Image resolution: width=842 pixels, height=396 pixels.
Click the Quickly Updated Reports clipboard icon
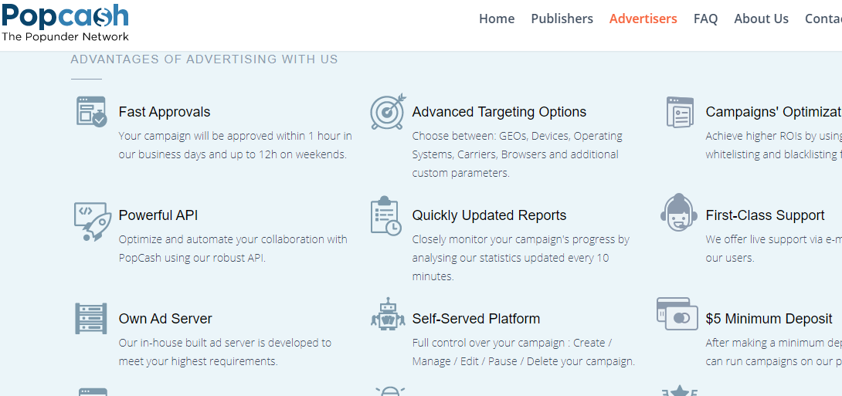tap(386, 215)
